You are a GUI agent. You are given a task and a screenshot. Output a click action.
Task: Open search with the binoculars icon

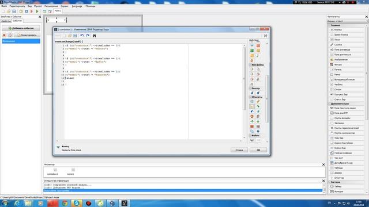point(95,36)
